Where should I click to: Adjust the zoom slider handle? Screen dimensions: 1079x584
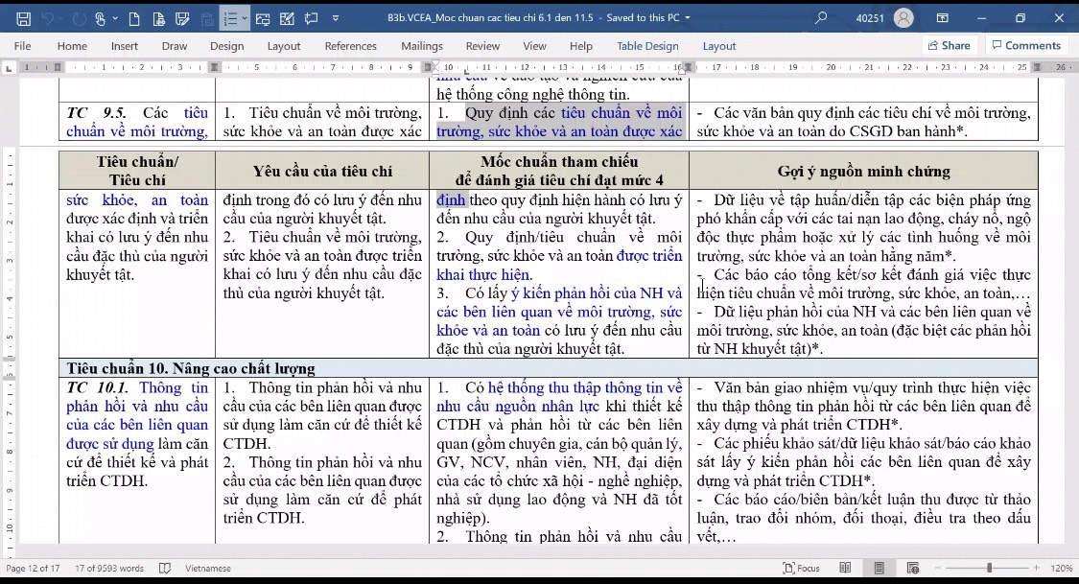click(x=990, y=569)
